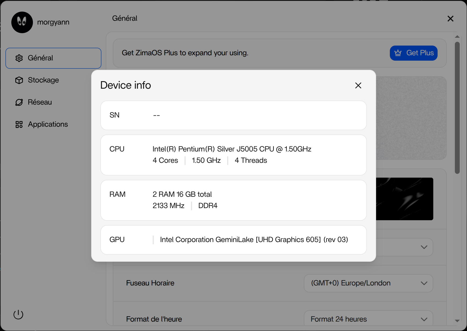The height and width of the screenshot is (331, 467).
Task: Click the vertical scrollbar thumb
Action: coord(457,108)
